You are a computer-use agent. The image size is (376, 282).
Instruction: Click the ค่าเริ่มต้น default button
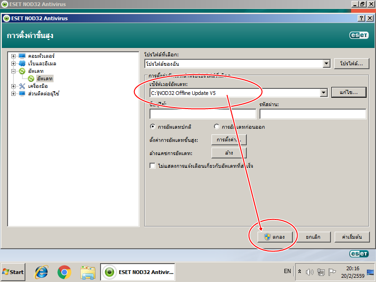[352, 237]
